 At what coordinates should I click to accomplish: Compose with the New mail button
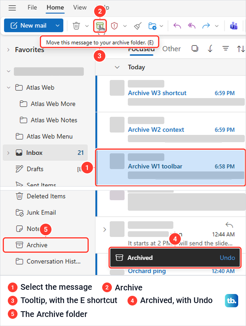(x=28, y=26)
